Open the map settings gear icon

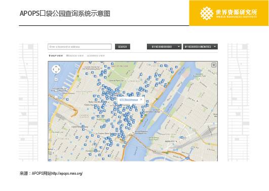214,65
